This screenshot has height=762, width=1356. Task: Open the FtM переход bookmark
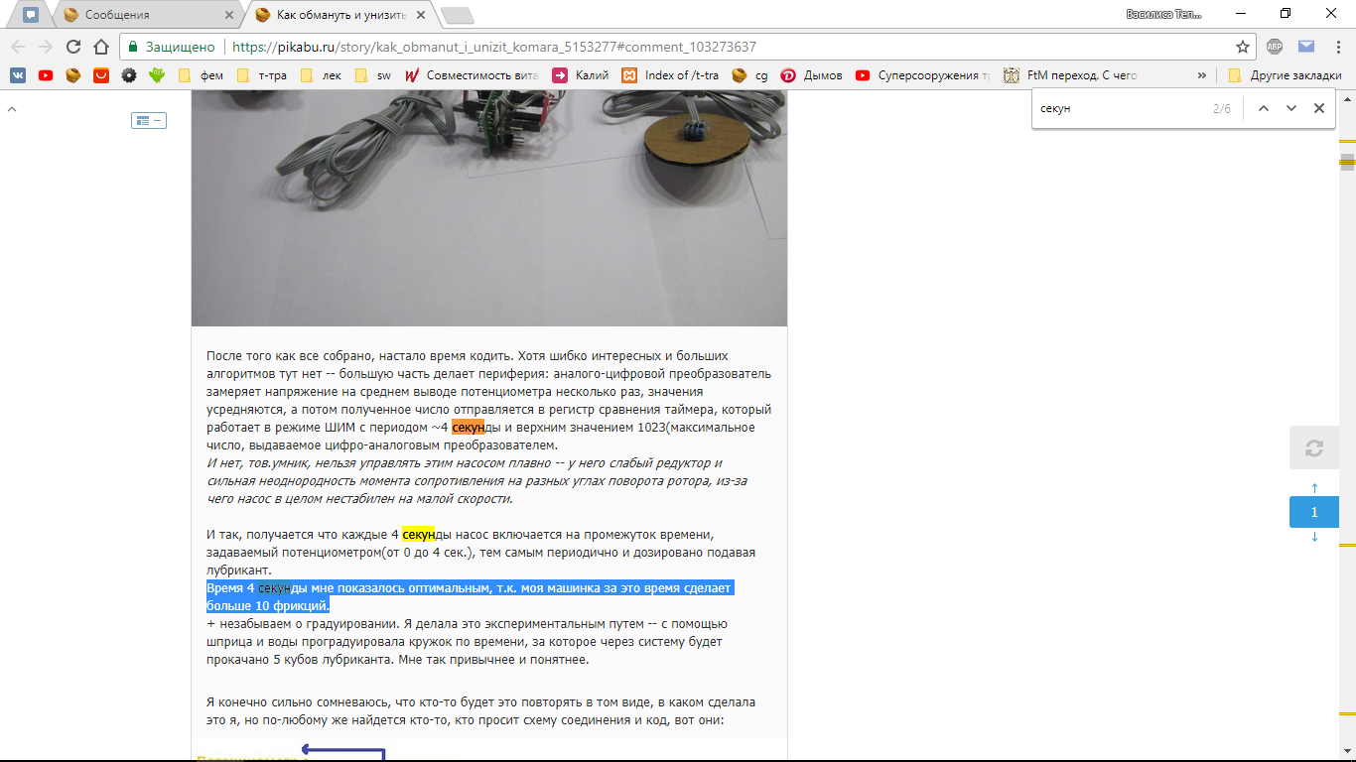[1071, 75]
